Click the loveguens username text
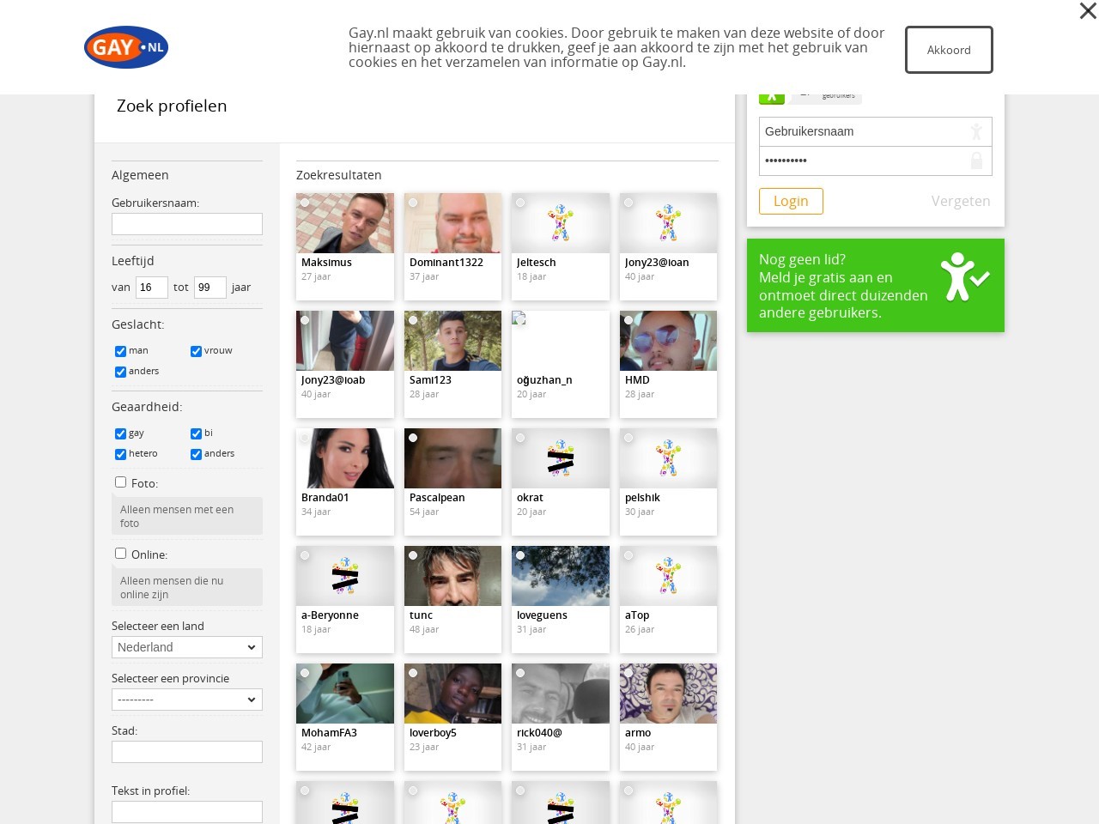The width and height of the screenshot is (1099, 824). point(542,615)
